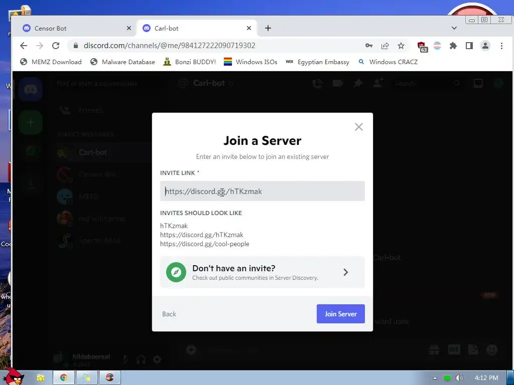Click the share page icon

(x=385, y=46)
